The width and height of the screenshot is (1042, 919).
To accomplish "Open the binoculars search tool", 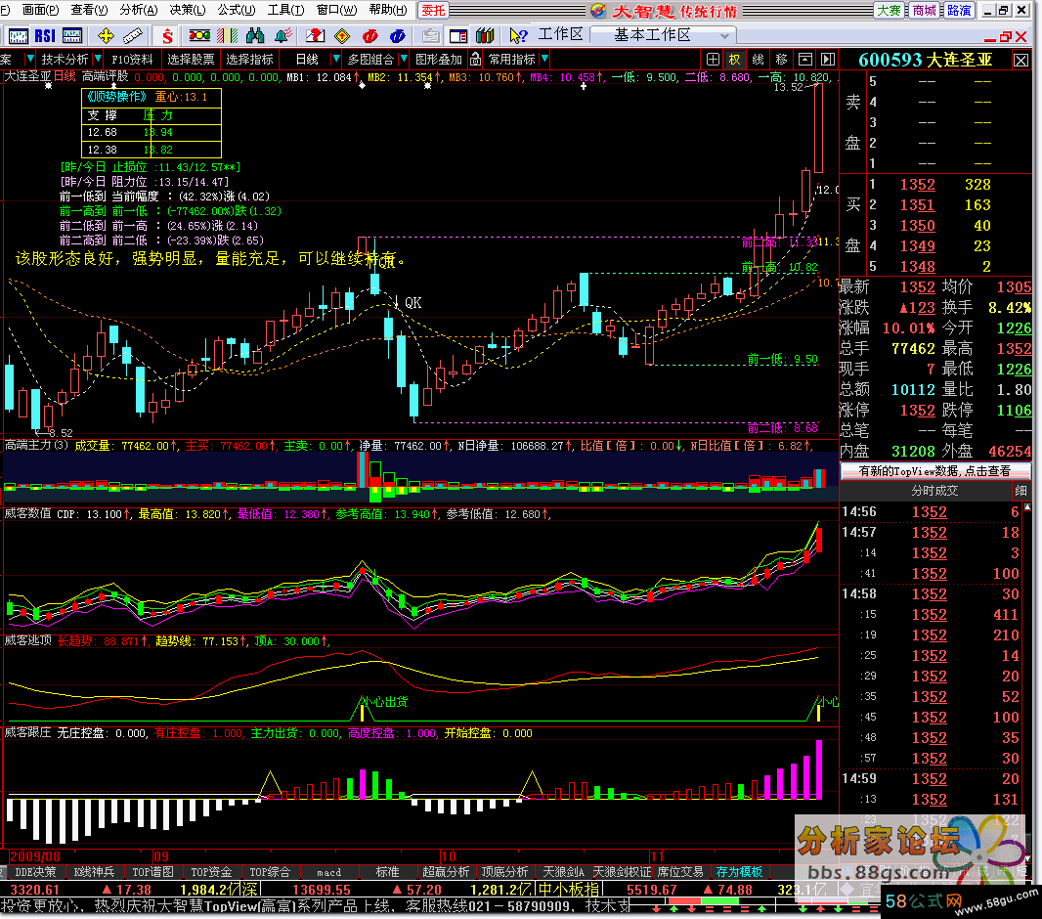I will (x=254, y=36).
